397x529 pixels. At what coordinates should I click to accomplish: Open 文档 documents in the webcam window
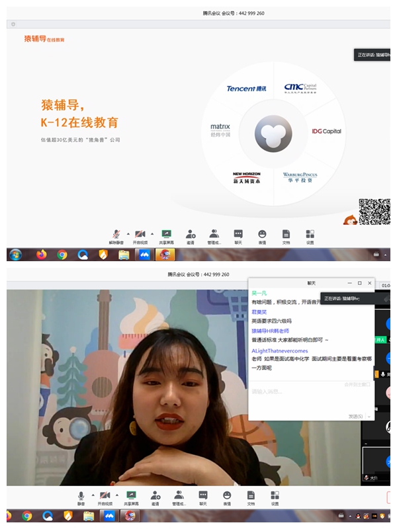pyautogui.click(x=251, y=499)
